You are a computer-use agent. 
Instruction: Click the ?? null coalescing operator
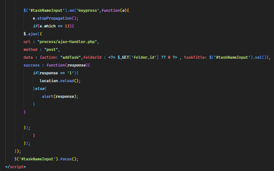click(x=163, y=57)
